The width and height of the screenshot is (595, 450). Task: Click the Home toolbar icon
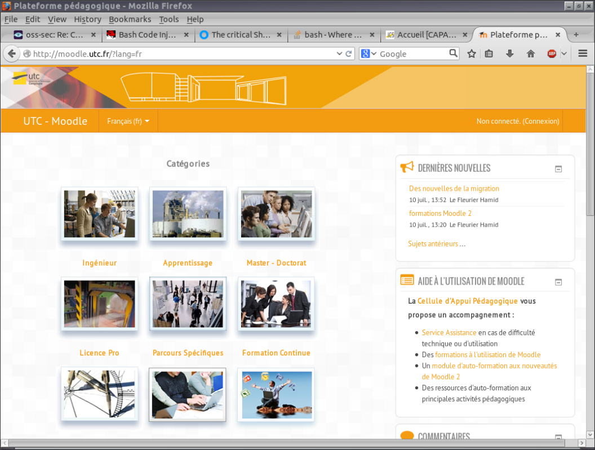click(530, 53)
